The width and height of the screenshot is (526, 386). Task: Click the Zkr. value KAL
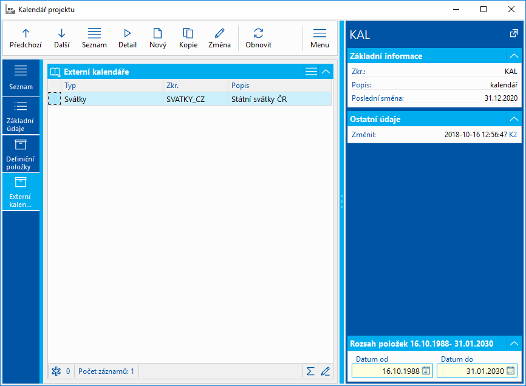(x=511, y=72)
